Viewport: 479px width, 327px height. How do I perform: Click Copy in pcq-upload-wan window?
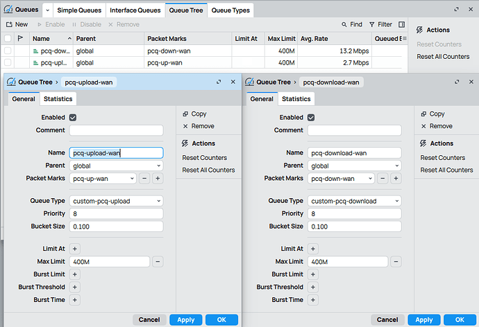point(194,114)
